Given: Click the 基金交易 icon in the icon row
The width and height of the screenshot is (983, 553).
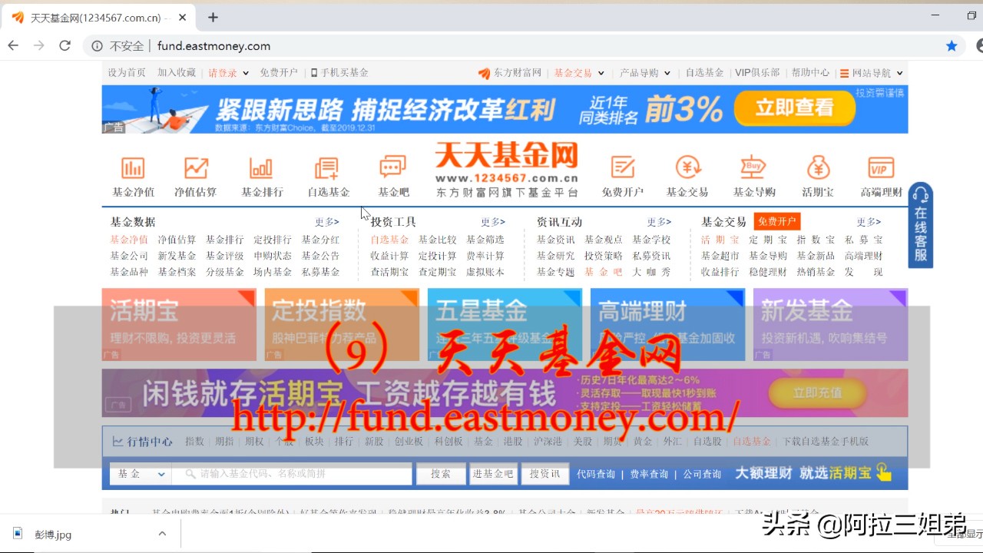Looking at the screenshot, I should tap(687, 173).
